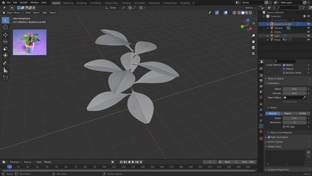Click the Bevel Depth value field
312x176 pixels.
tap(294, 118)
